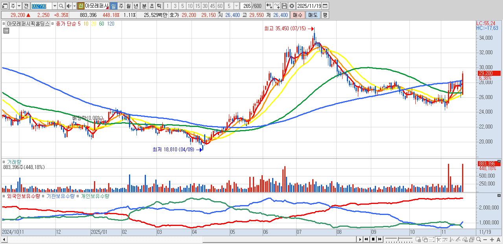This screenshot has width=503, height=244.
Task: Select the 월 monthly chart period
Action: click(128, 6)
